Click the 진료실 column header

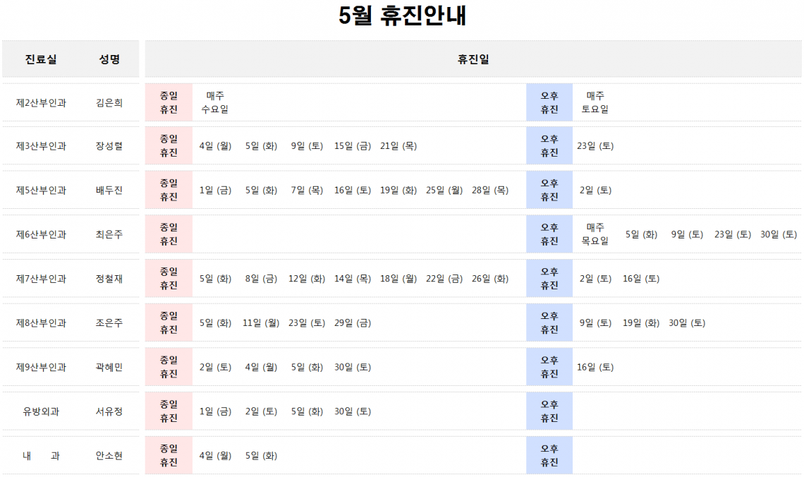tap(41, 59)
